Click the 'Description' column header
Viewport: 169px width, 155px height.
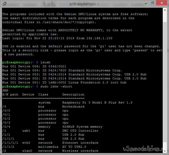[73, 94]
